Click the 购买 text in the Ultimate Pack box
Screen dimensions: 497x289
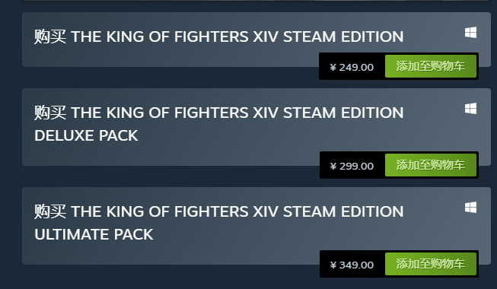click(50, 211)
